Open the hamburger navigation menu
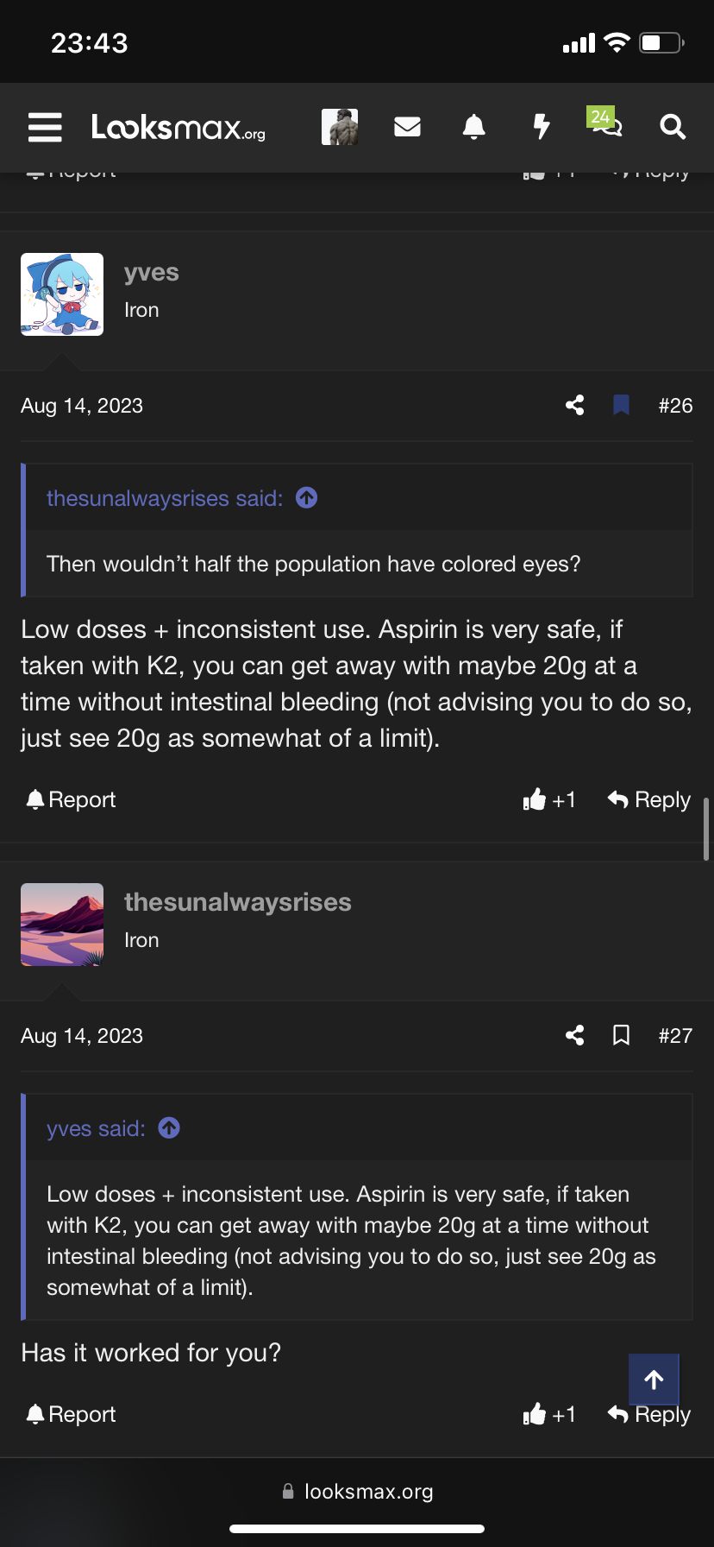 45,127
